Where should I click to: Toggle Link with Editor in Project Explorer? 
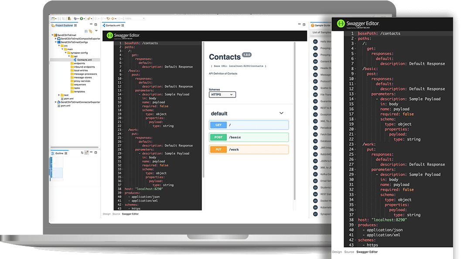click(x=90, y=31)
